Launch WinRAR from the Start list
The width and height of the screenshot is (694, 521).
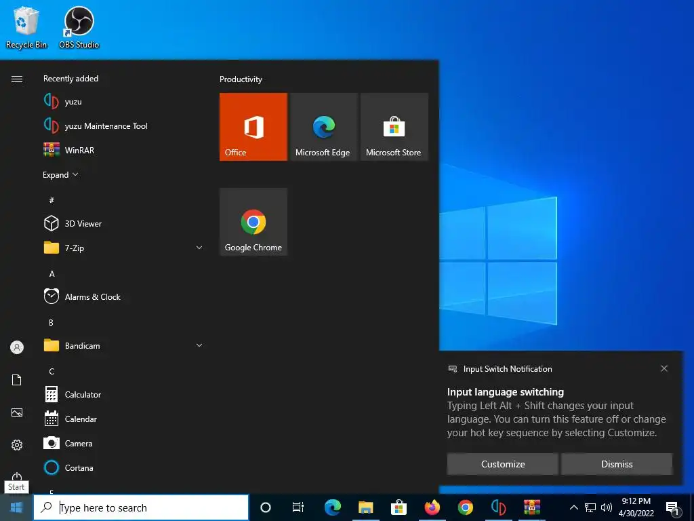tap(124, 150)
